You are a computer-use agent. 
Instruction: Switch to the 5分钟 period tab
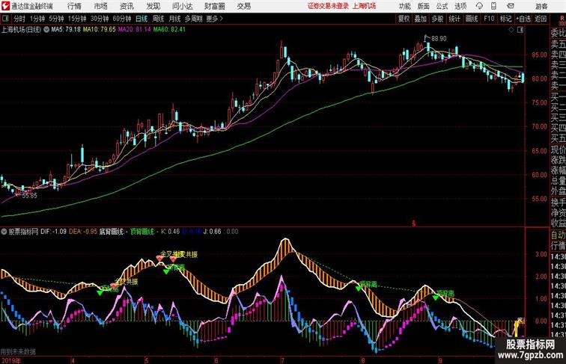56,19
